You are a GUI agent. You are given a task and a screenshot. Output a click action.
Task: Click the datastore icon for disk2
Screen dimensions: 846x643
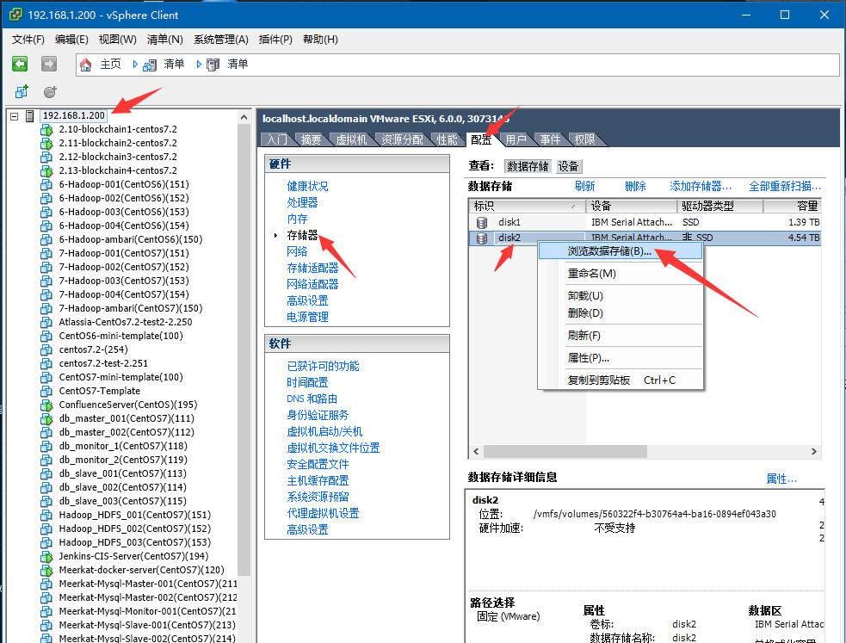point(482,238)
